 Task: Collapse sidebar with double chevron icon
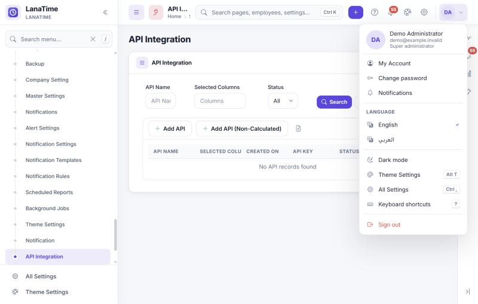pyautogui.click(x=105, y=13)
